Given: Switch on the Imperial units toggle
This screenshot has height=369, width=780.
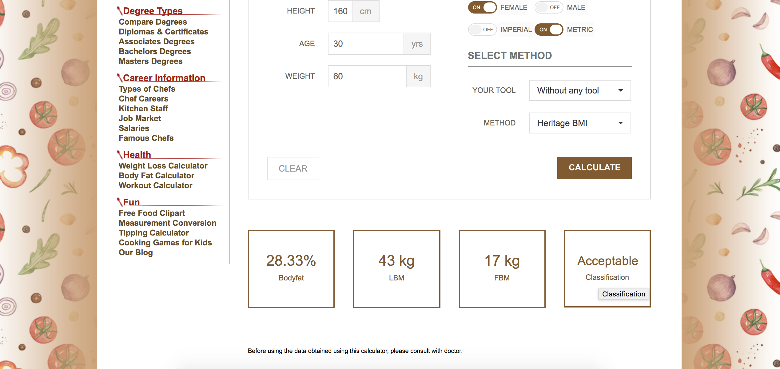Looking at the screenshot, I should 482,30.
